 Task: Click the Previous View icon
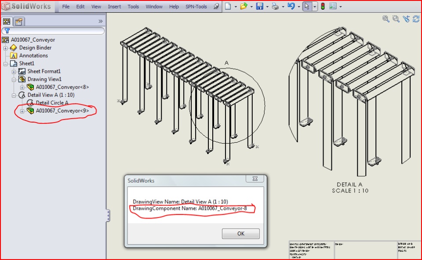(406, 19)
